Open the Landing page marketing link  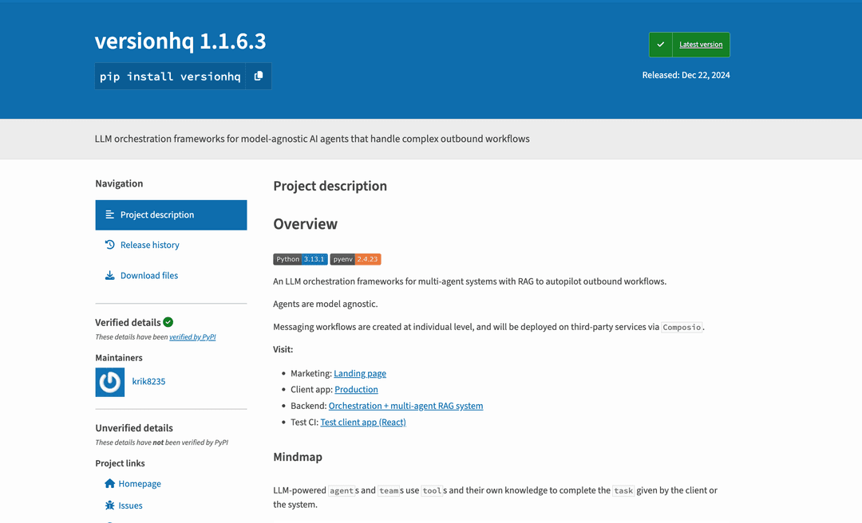(x=359, y=373)
